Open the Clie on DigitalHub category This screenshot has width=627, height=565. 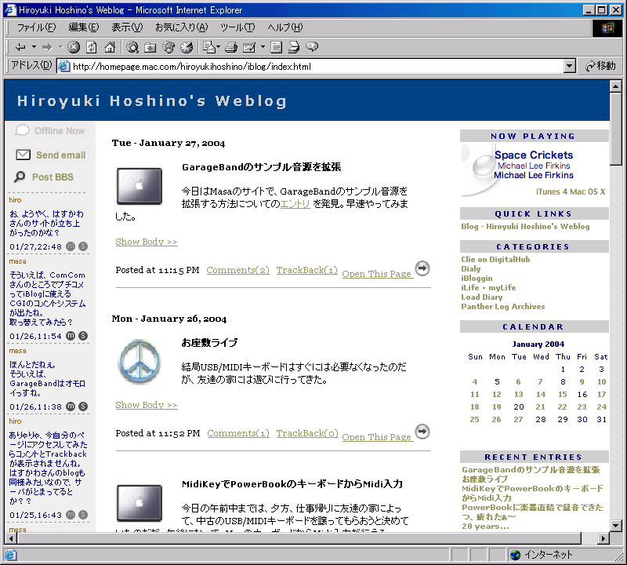point(495,260)
